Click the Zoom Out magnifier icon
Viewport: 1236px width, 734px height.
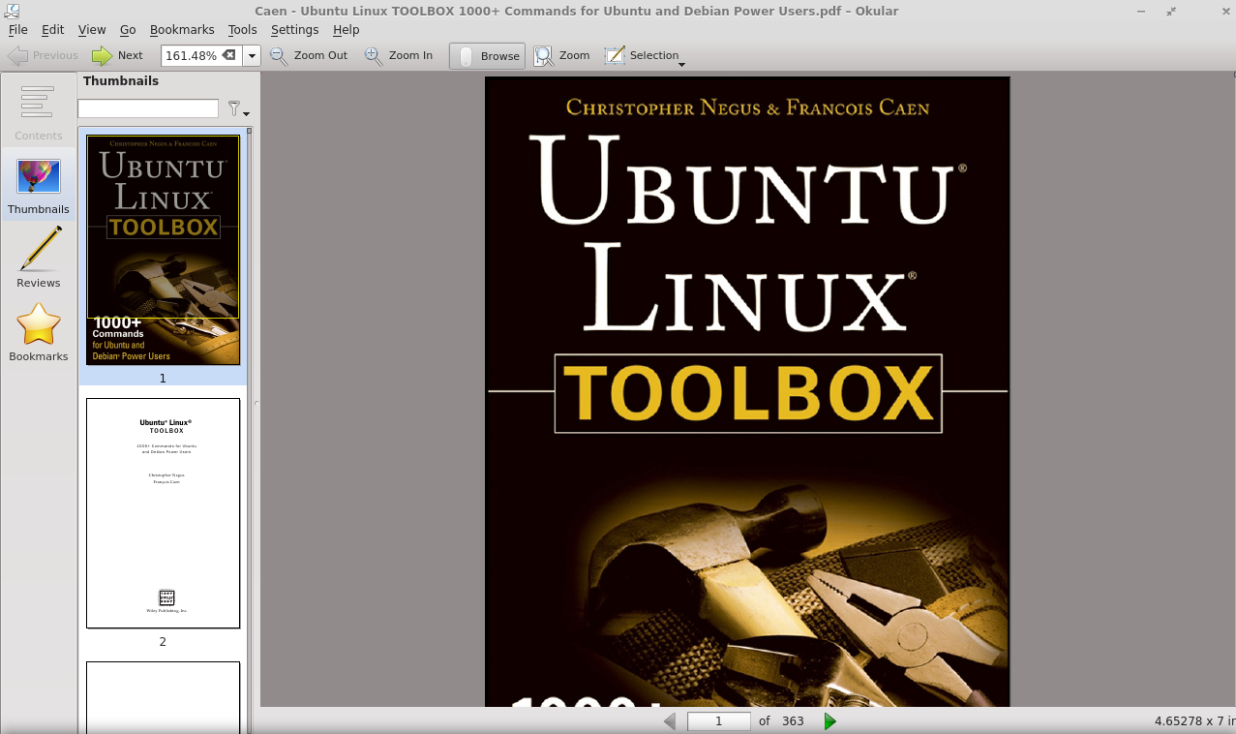coord(277,56)
